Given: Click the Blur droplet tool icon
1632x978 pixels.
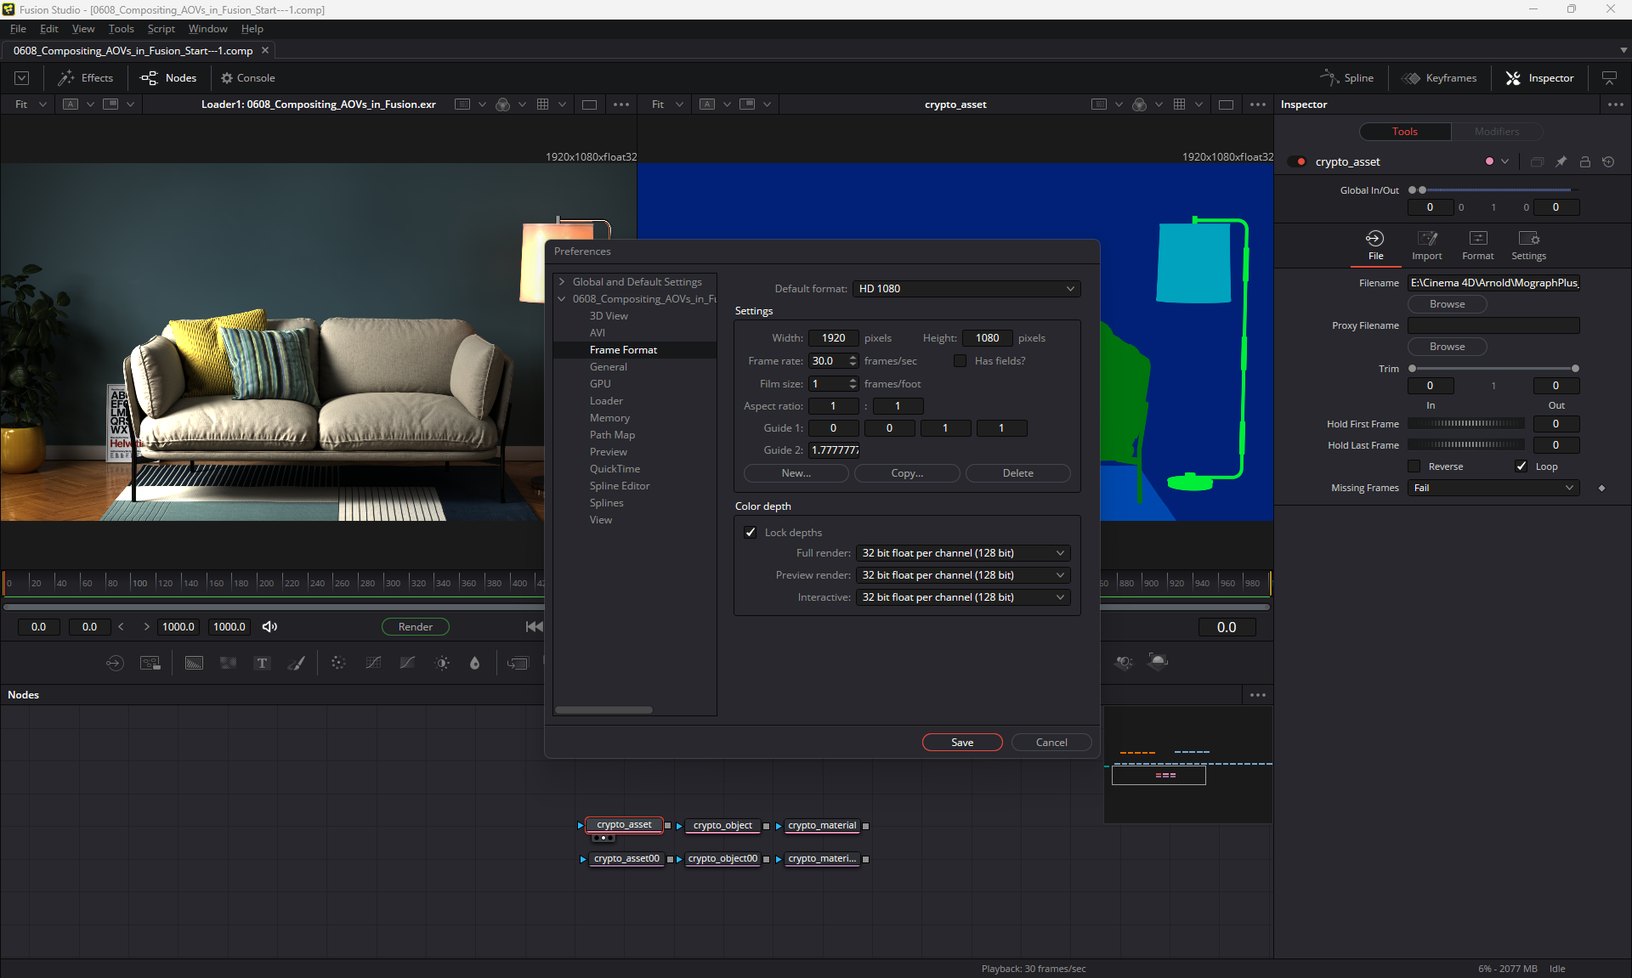Looking at the screenshot, I should pos(475,664).
